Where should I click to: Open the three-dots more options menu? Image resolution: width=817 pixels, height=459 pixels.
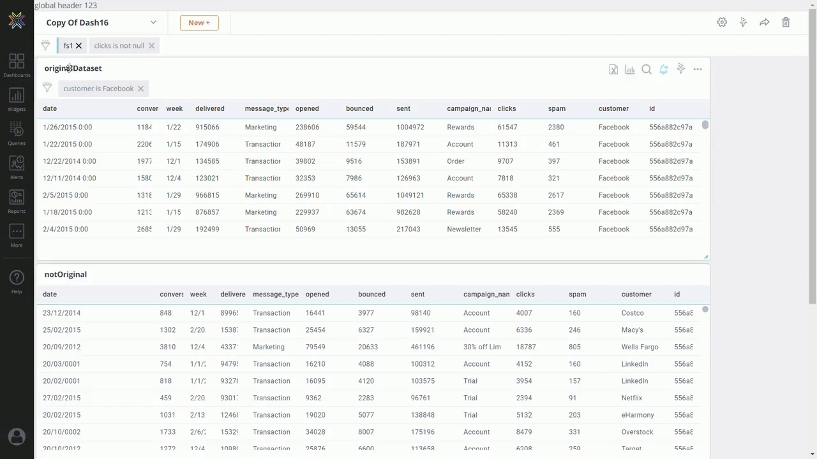click(x=698, y=69)
